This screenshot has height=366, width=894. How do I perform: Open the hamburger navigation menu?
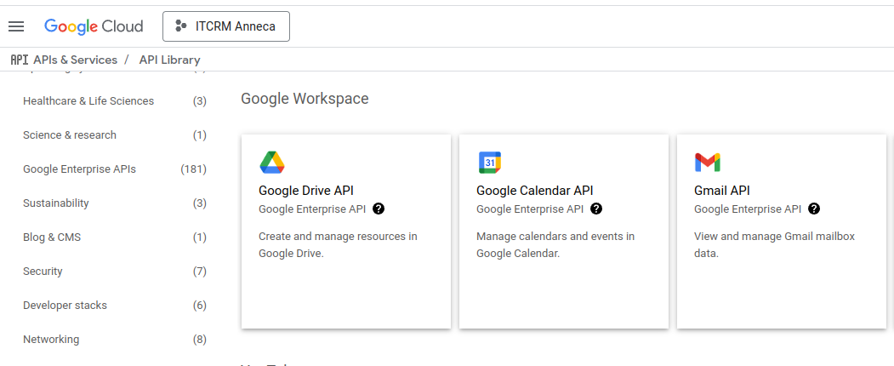pos(16,26)
